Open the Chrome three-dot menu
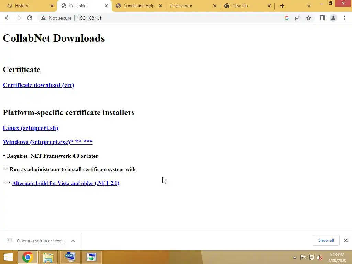 pyautogui.click(x=344, y=18)
